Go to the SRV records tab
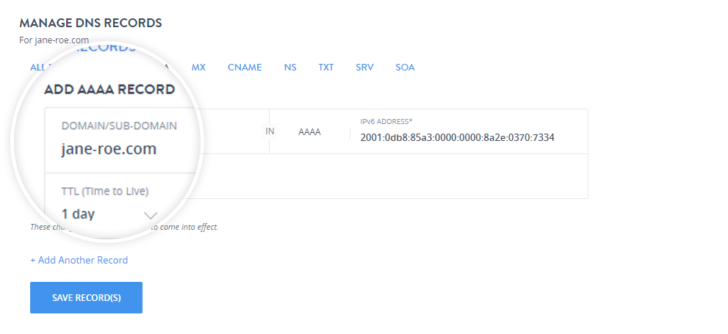The image size is (728, 334). (x=364, y=68)
